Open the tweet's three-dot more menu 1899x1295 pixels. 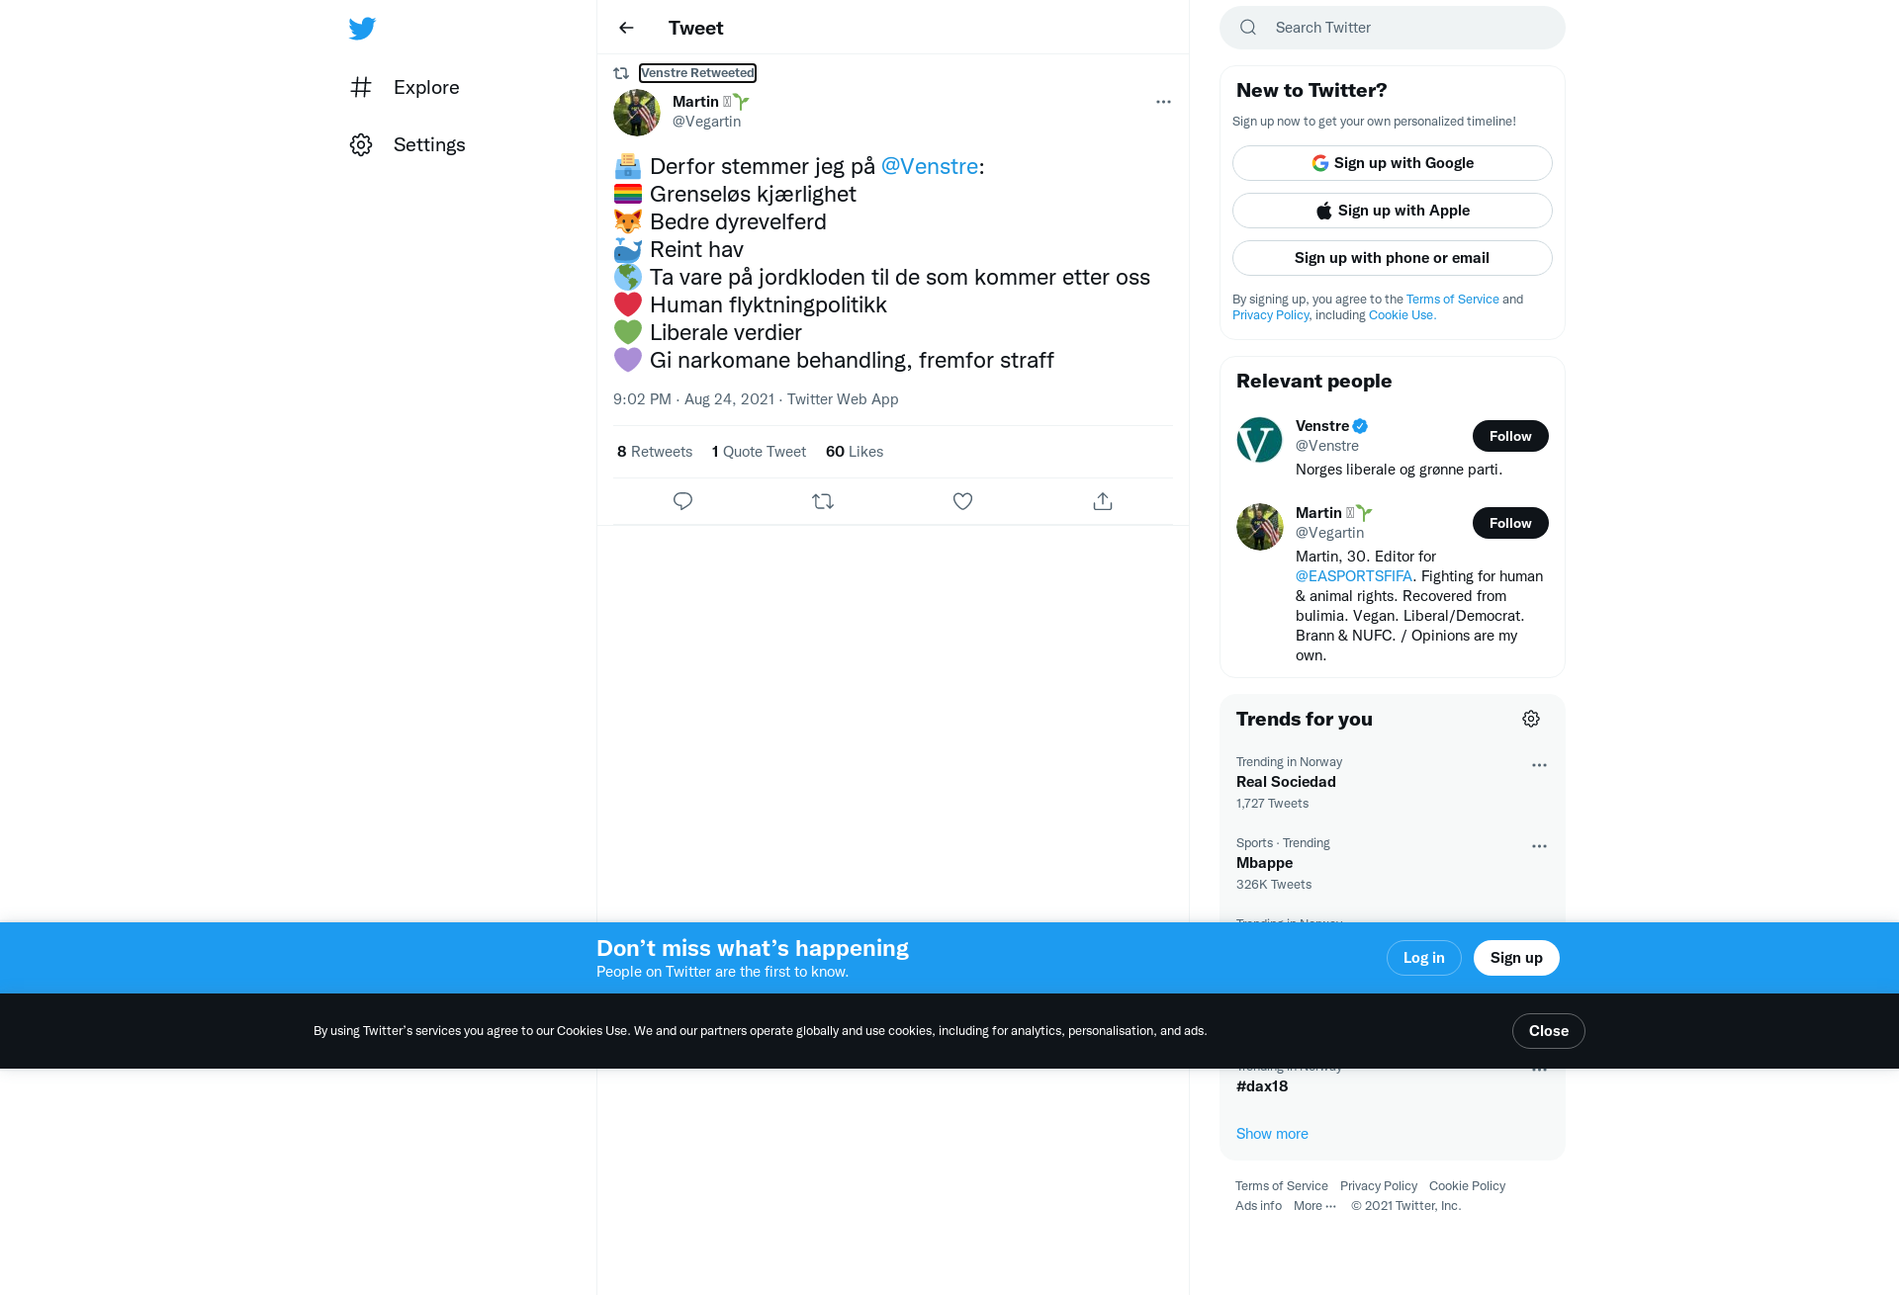click(x=1163, y=102)
